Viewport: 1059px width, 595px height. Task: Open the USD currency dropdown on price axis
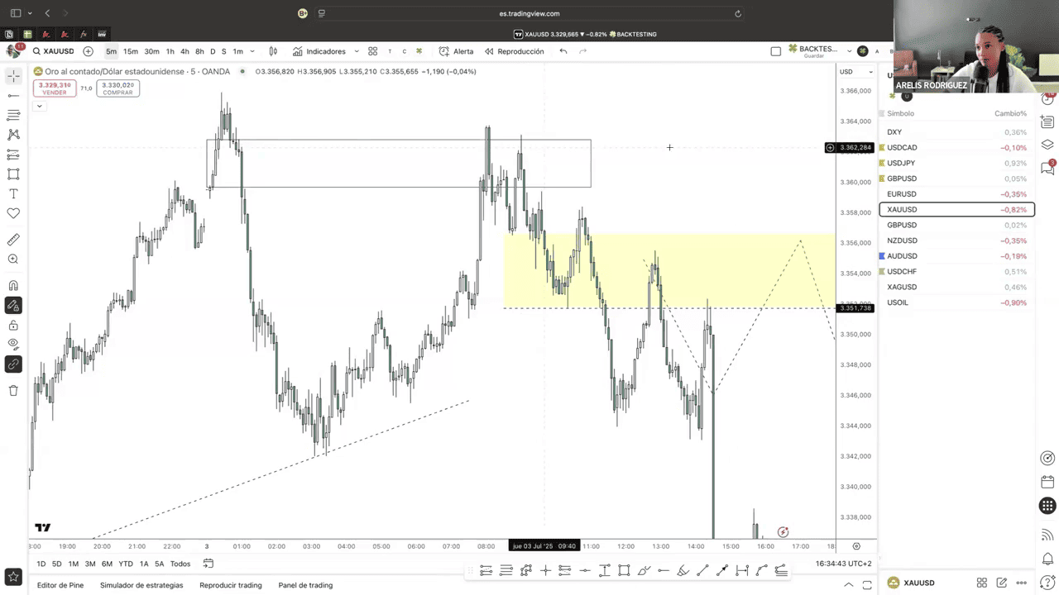855,72
